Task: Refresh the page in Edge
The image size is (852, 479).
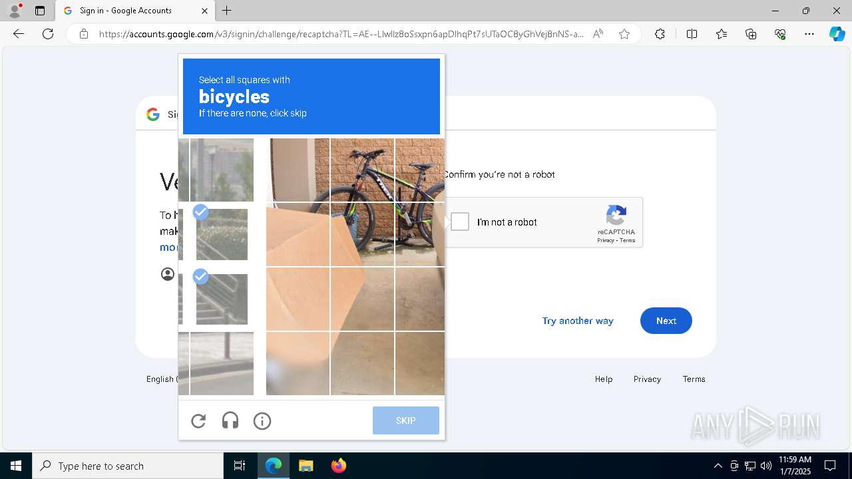Action: [x=48, y=34]
